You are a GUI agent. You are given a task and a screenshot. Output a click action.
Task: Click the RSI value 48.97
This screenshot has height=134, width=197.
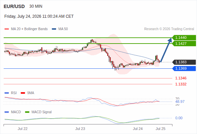coord(180,102)
